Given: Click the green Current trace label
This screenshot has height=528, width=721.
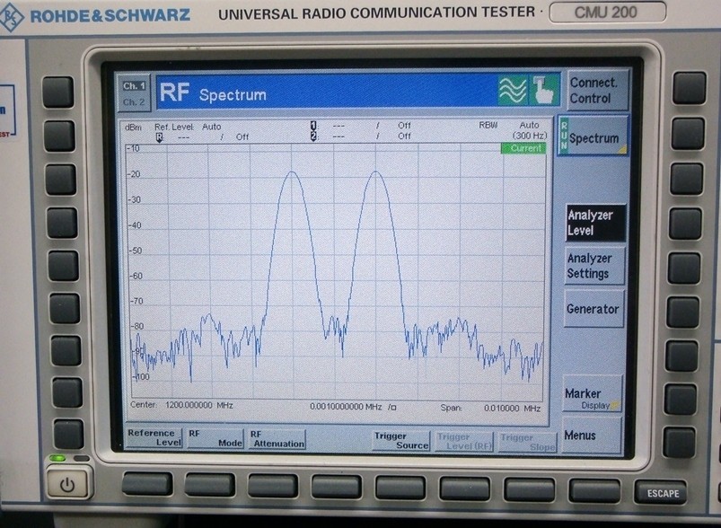Looking at the screenshot, I should click(x=523, y=148).
